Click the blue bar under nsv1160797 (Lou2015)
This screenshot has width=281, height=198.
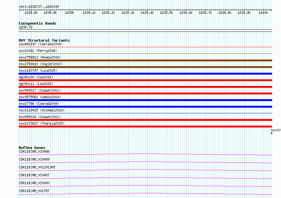coord(145,74)
